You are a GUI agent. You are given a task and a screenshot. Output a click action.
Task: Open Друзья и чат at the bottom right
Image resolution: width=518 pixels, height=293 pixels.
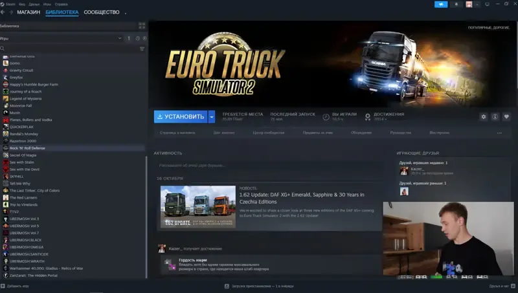click(x=502, y=286)
